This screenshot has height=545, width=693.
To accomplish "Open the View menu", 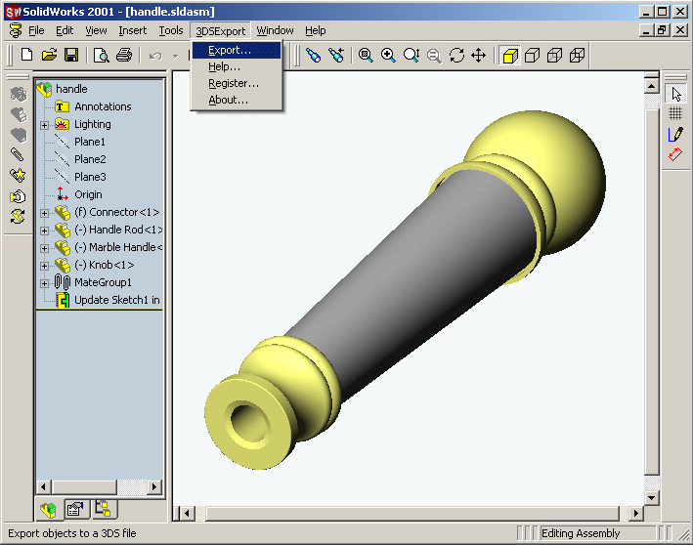I will [96, 30].
